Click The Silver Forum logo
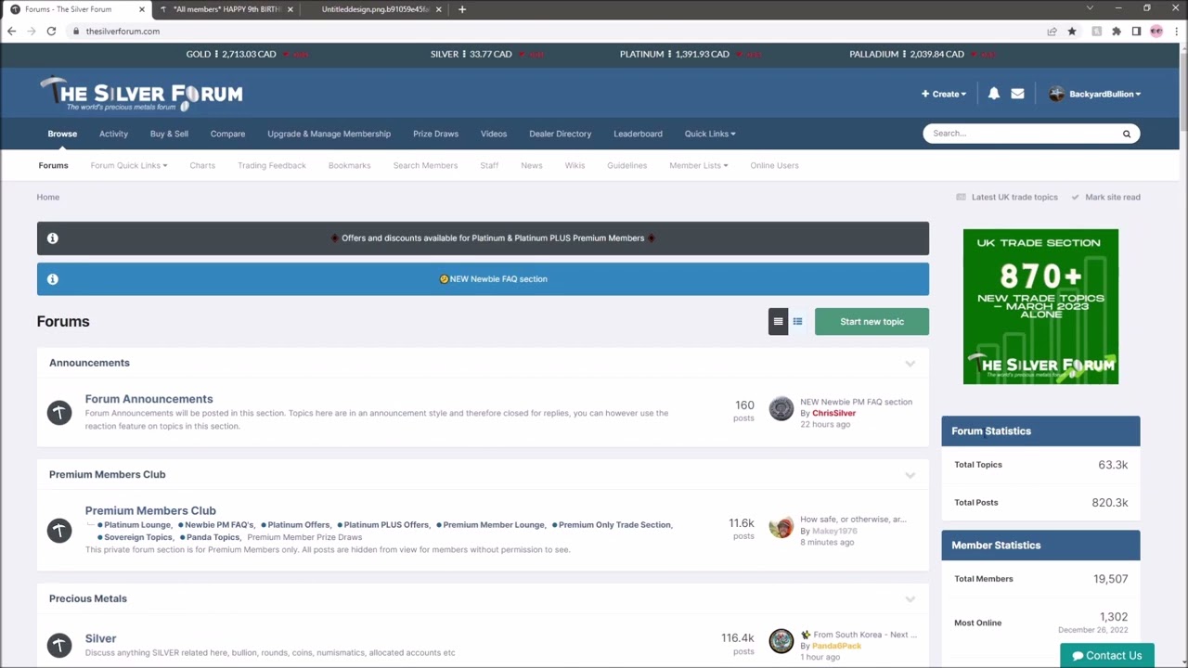 point(141,94)
